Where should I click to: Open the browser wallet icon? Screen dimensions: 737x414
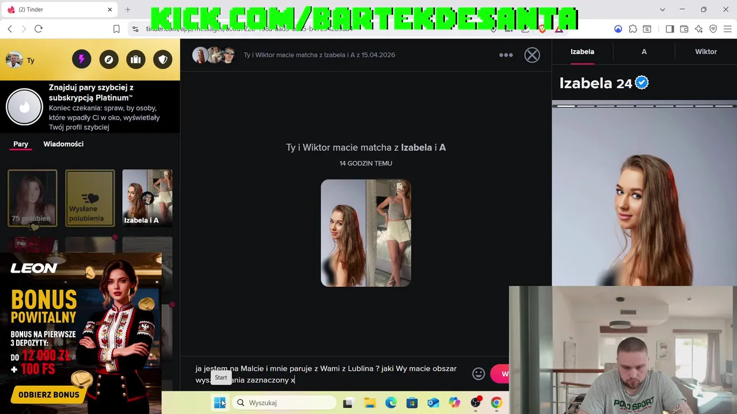[x=684, y=29]
